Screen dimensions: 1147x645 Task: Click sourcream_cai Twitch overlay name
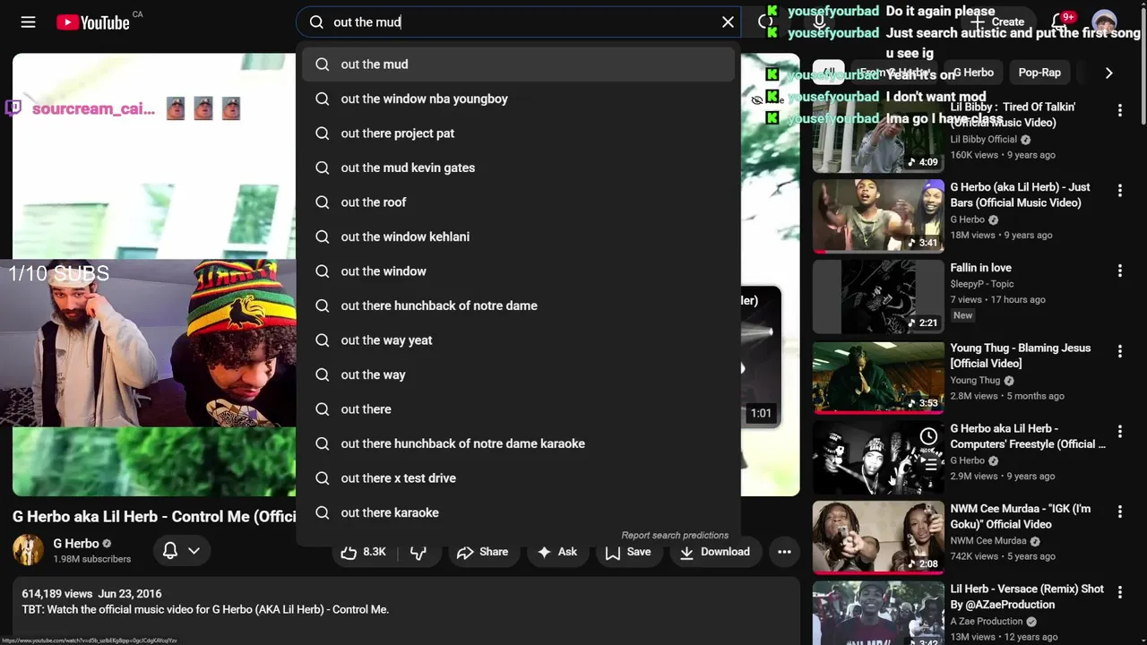click(93, 109)
